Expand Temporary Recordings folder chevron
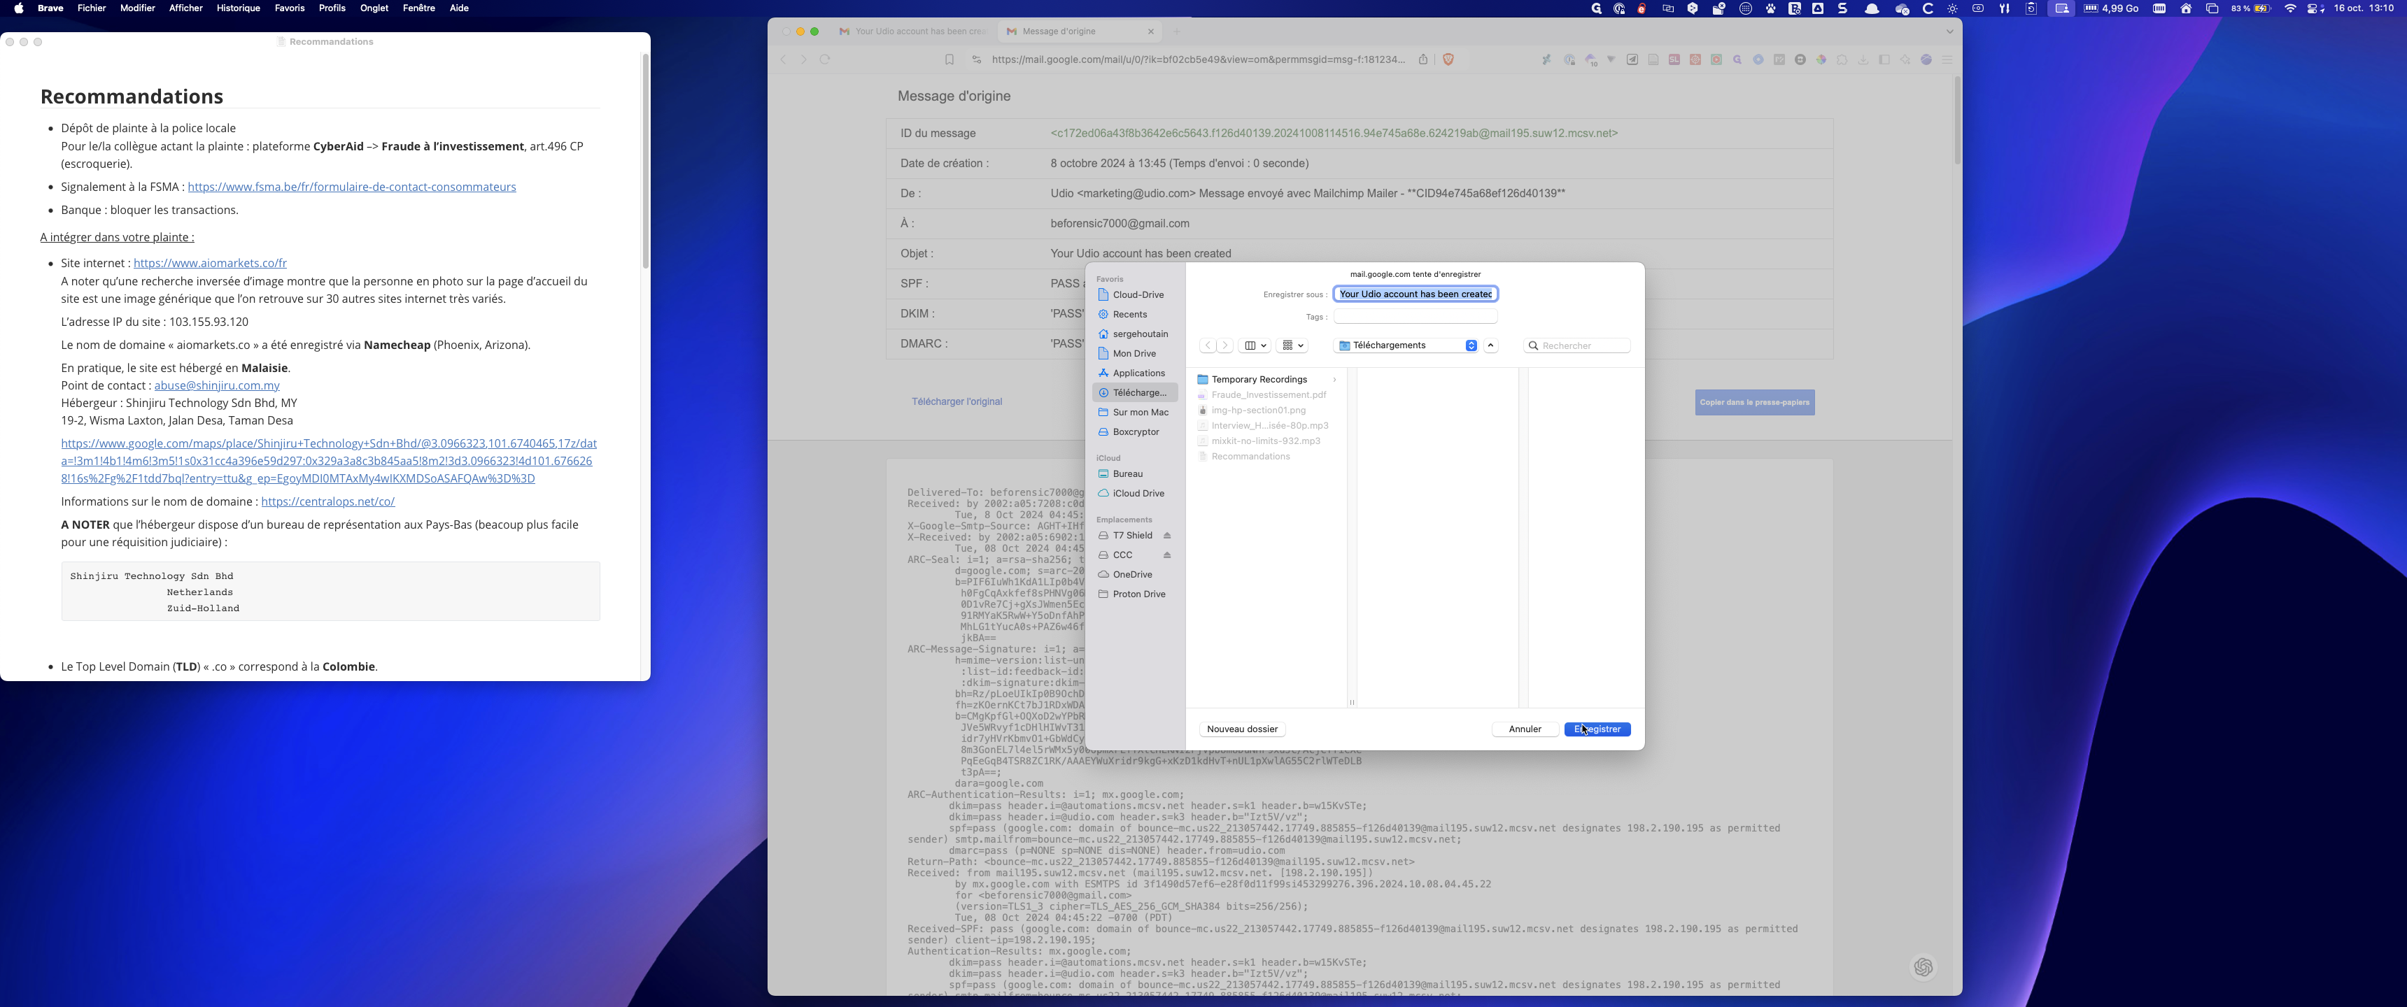This screenshot has height=1007, width=2407. [1334, 379]
